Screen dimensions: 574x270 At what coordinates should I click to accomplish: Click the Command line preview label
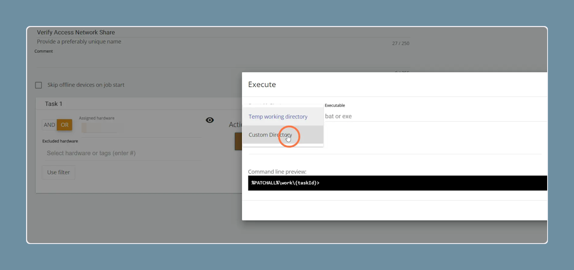tap(277, 172)
